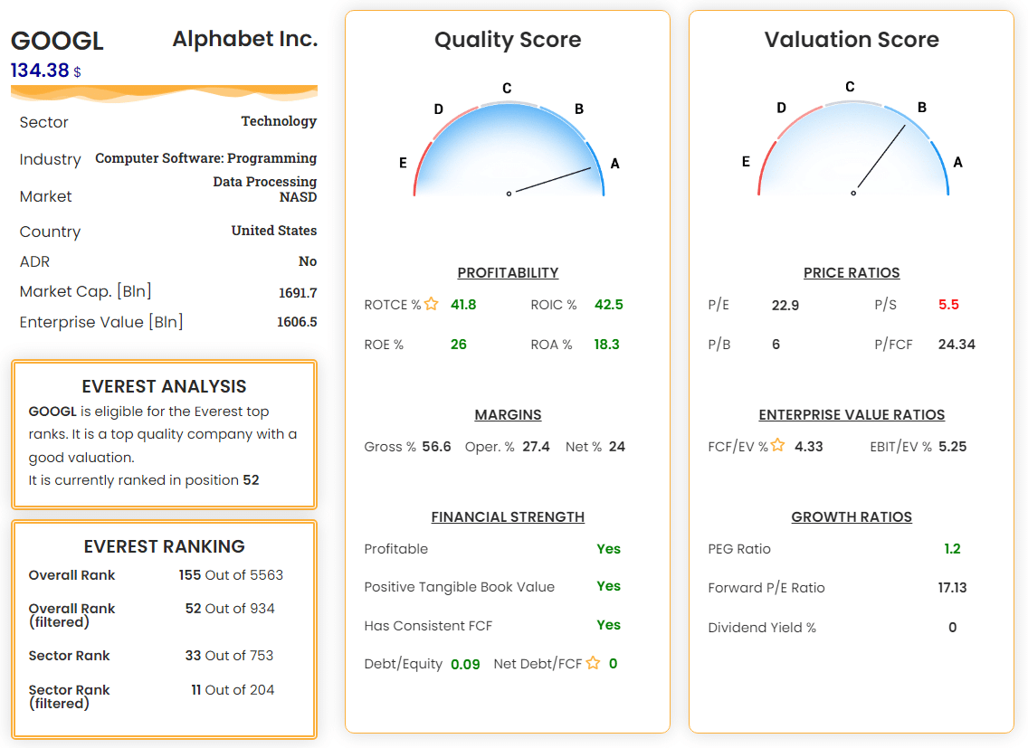
Task: Click the P/B value 6
Action: point(776,345)
